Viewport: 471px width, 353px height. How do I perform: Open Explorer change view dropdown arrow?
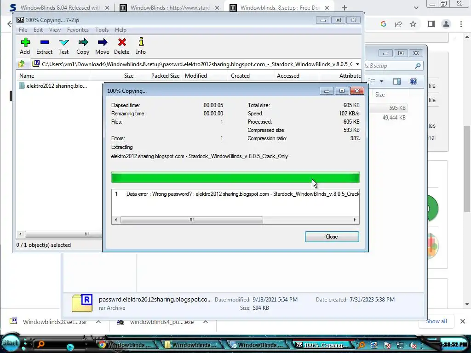pyautogui.click(x=381, y=81)
